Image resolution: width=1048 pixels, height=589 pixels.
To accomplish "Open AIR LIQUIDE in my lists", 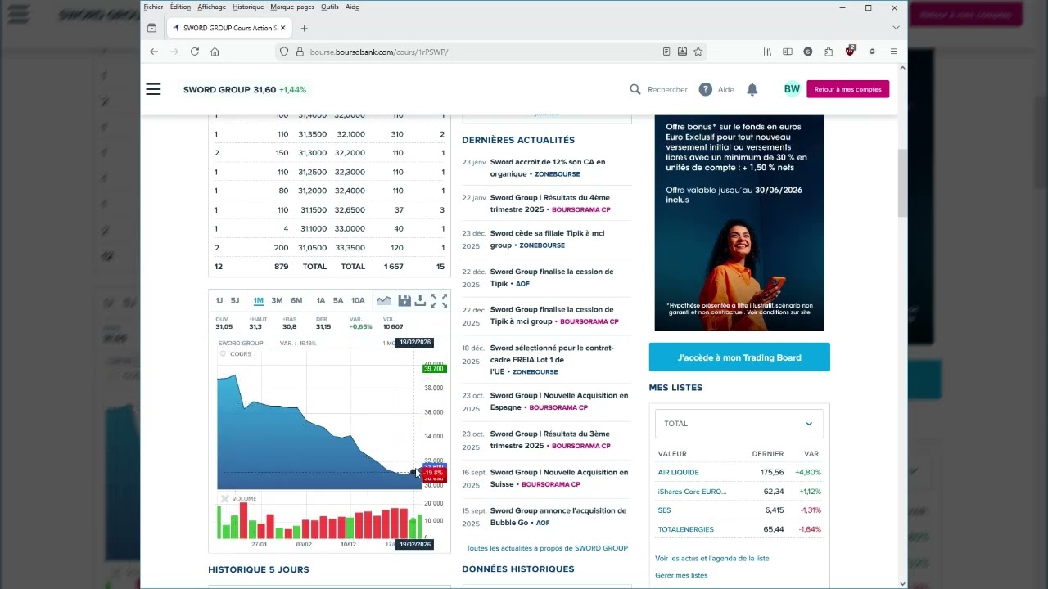I will pyautogui.click(x=678, y=472).
